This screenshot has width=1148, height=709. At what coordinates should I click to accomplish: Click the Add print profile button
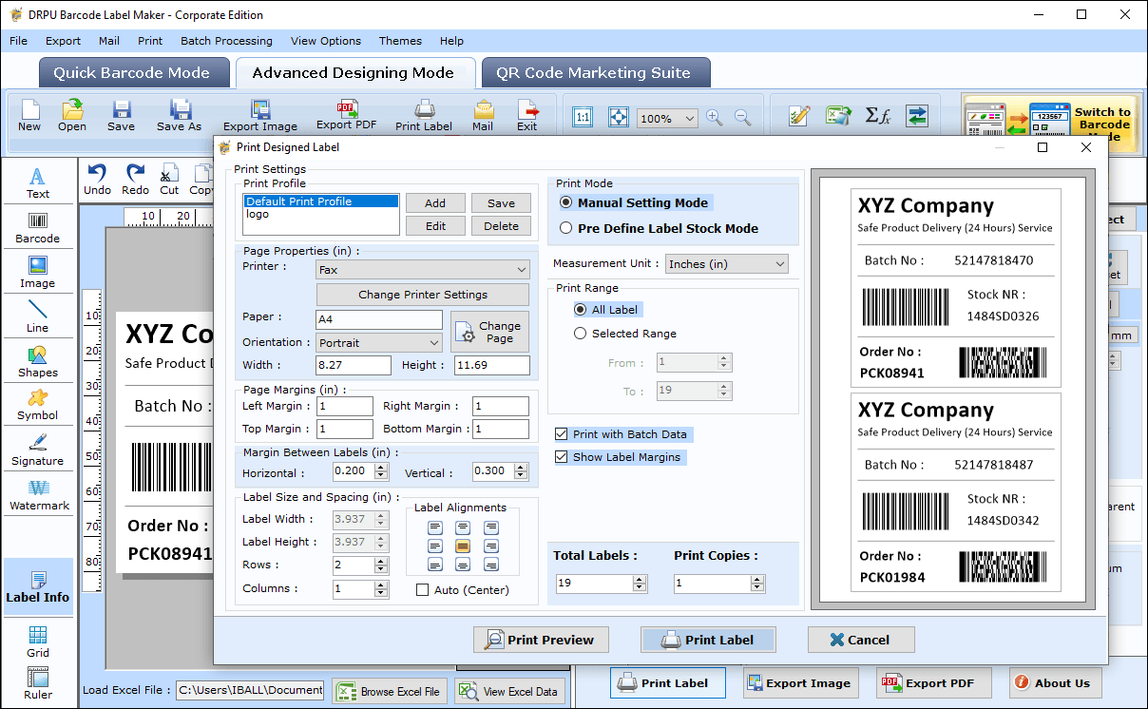tap(435, 203)
